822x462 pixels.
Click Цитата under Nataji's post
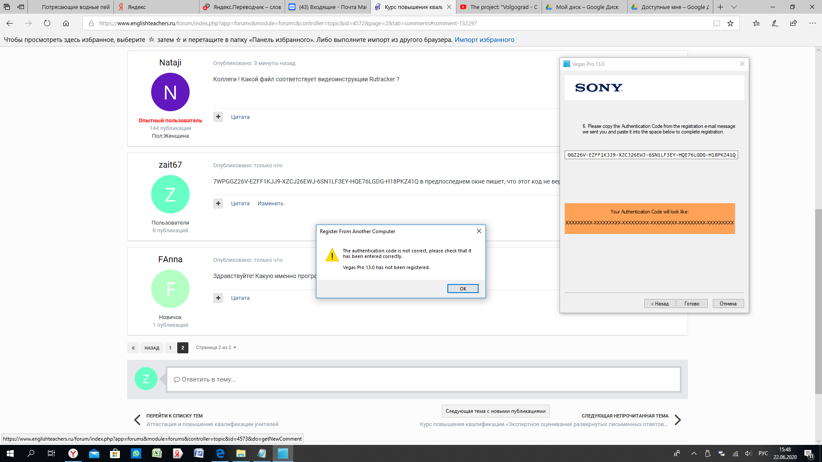pos(240,117)
